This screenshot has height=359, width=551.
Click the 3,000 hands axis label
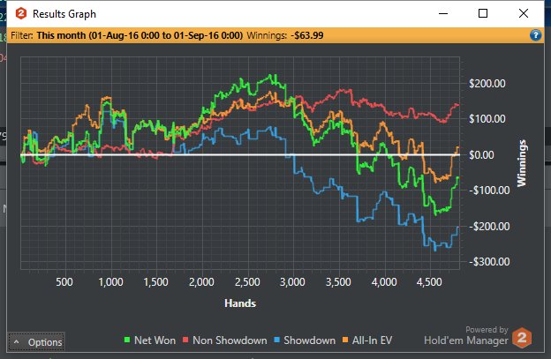[x=292, y=281]
